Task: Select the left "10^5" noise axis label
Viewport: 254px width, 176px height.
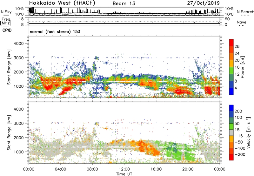Action: [x=19, y=9]
